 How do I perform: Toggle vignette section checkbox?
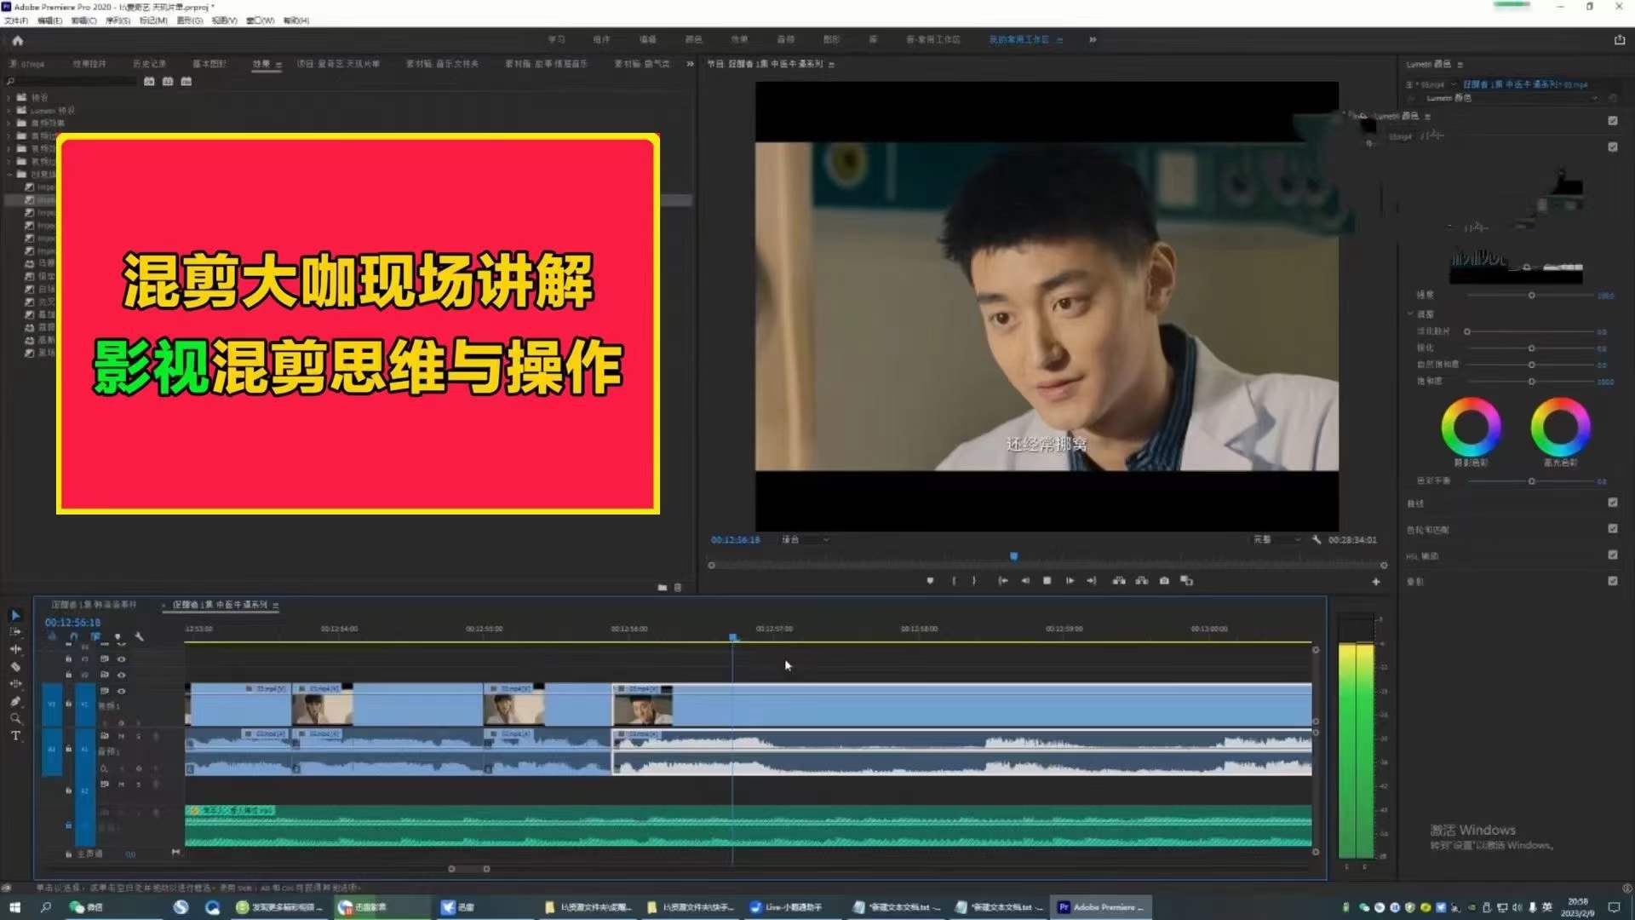(1613, 581)
